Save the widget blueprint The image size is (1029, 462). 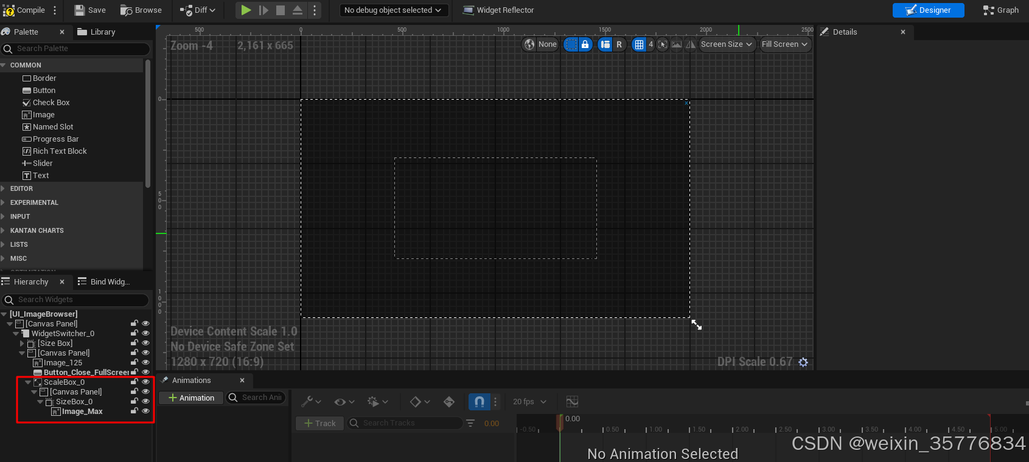tap(90, 10)
